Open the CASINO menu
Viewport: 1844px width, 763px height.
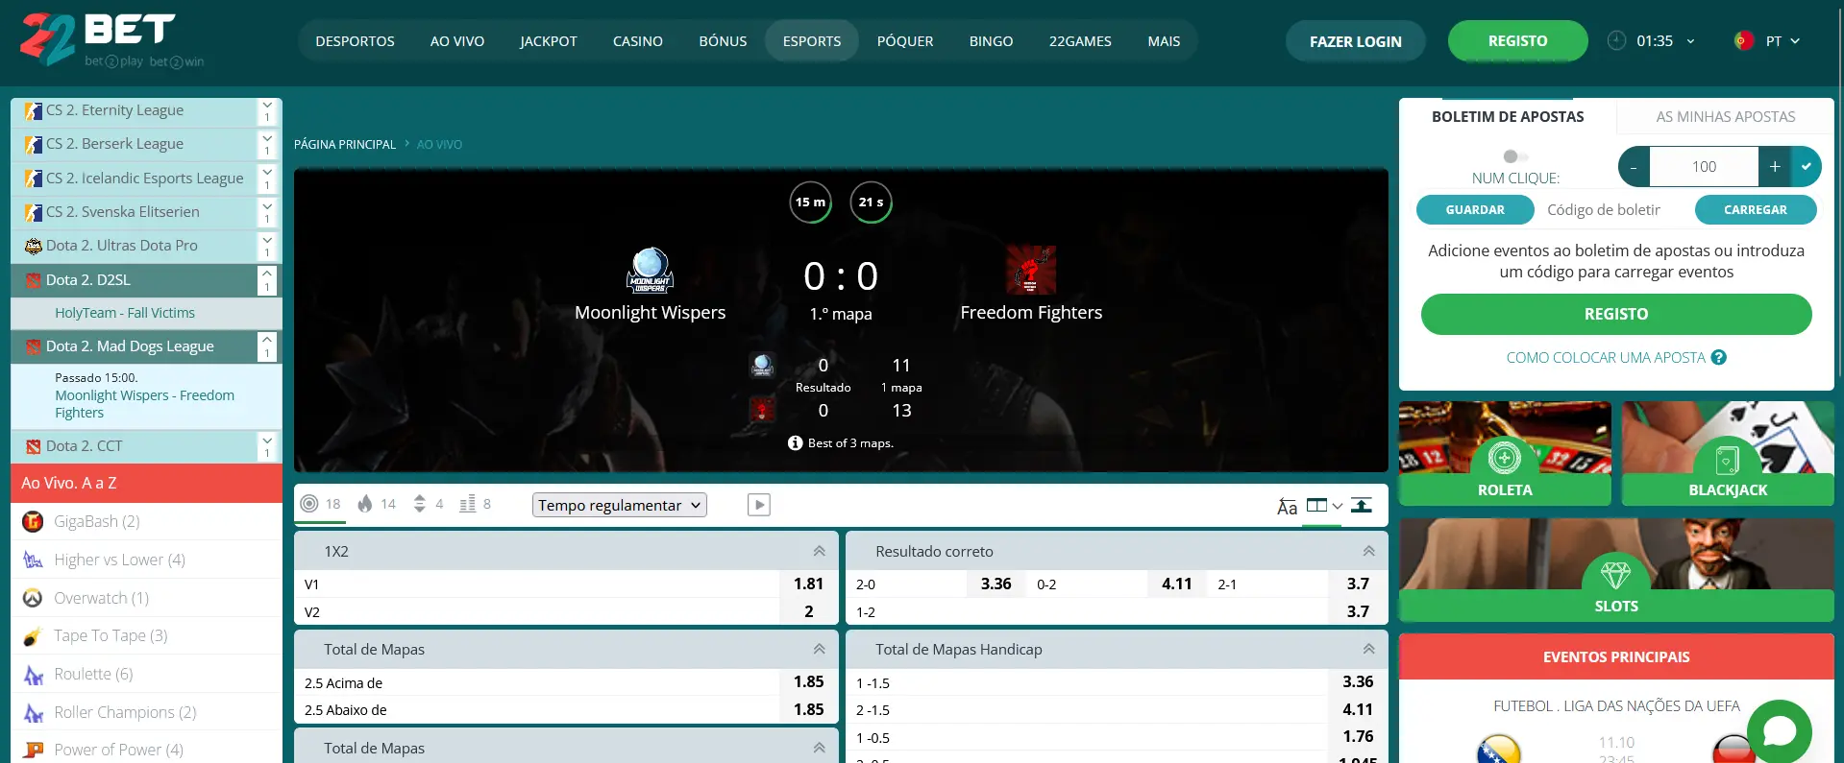pos(638,41)
